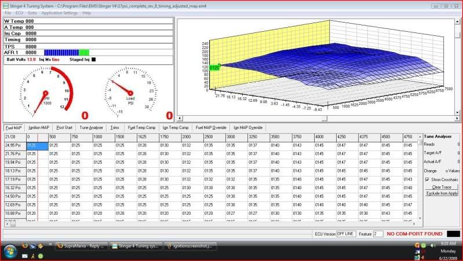
Task: Open the ECU menu
Action: coord(19,13)
